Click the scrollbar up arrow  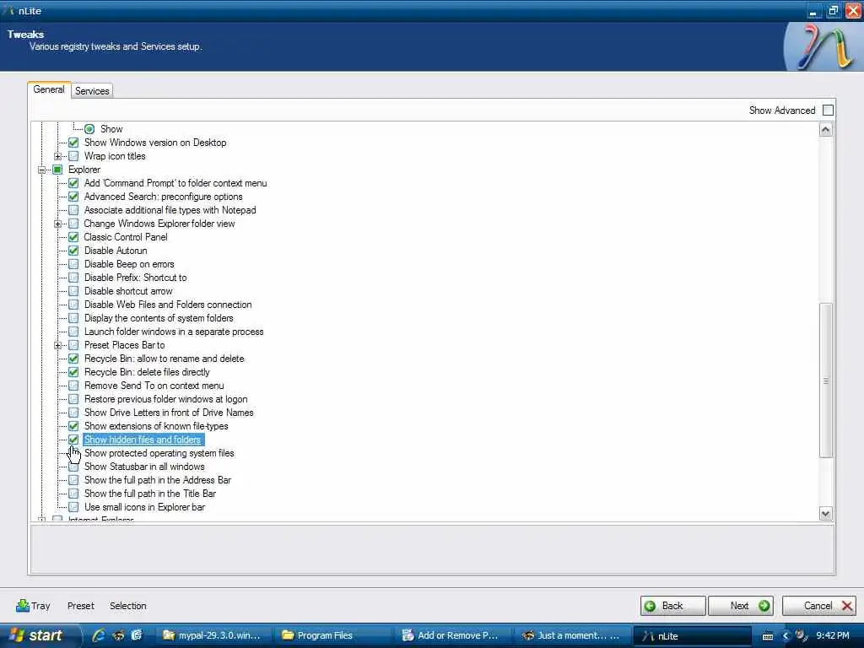coord(825,130)
